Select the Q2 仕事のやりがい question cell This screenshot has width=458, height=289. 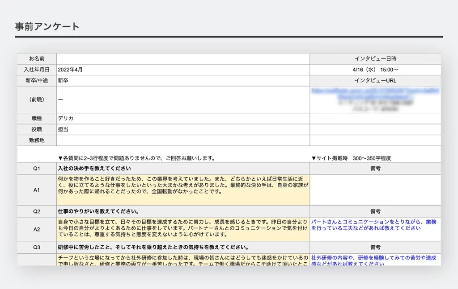183,211
